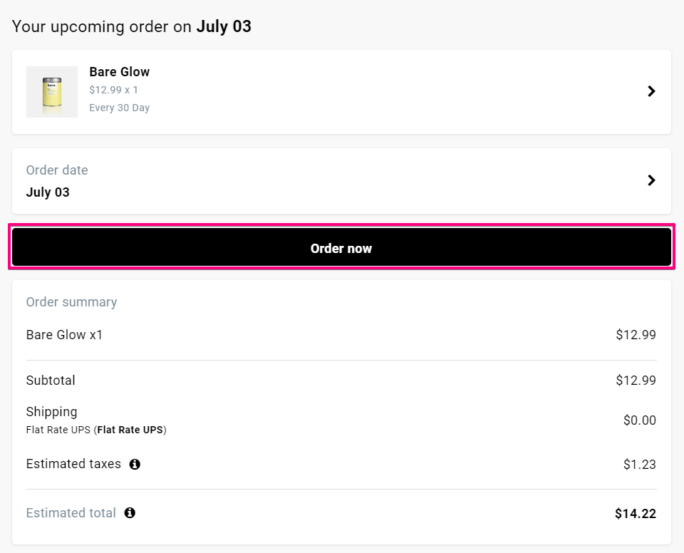Expand the Bare Glow product chevron

(x=651, y=91)
